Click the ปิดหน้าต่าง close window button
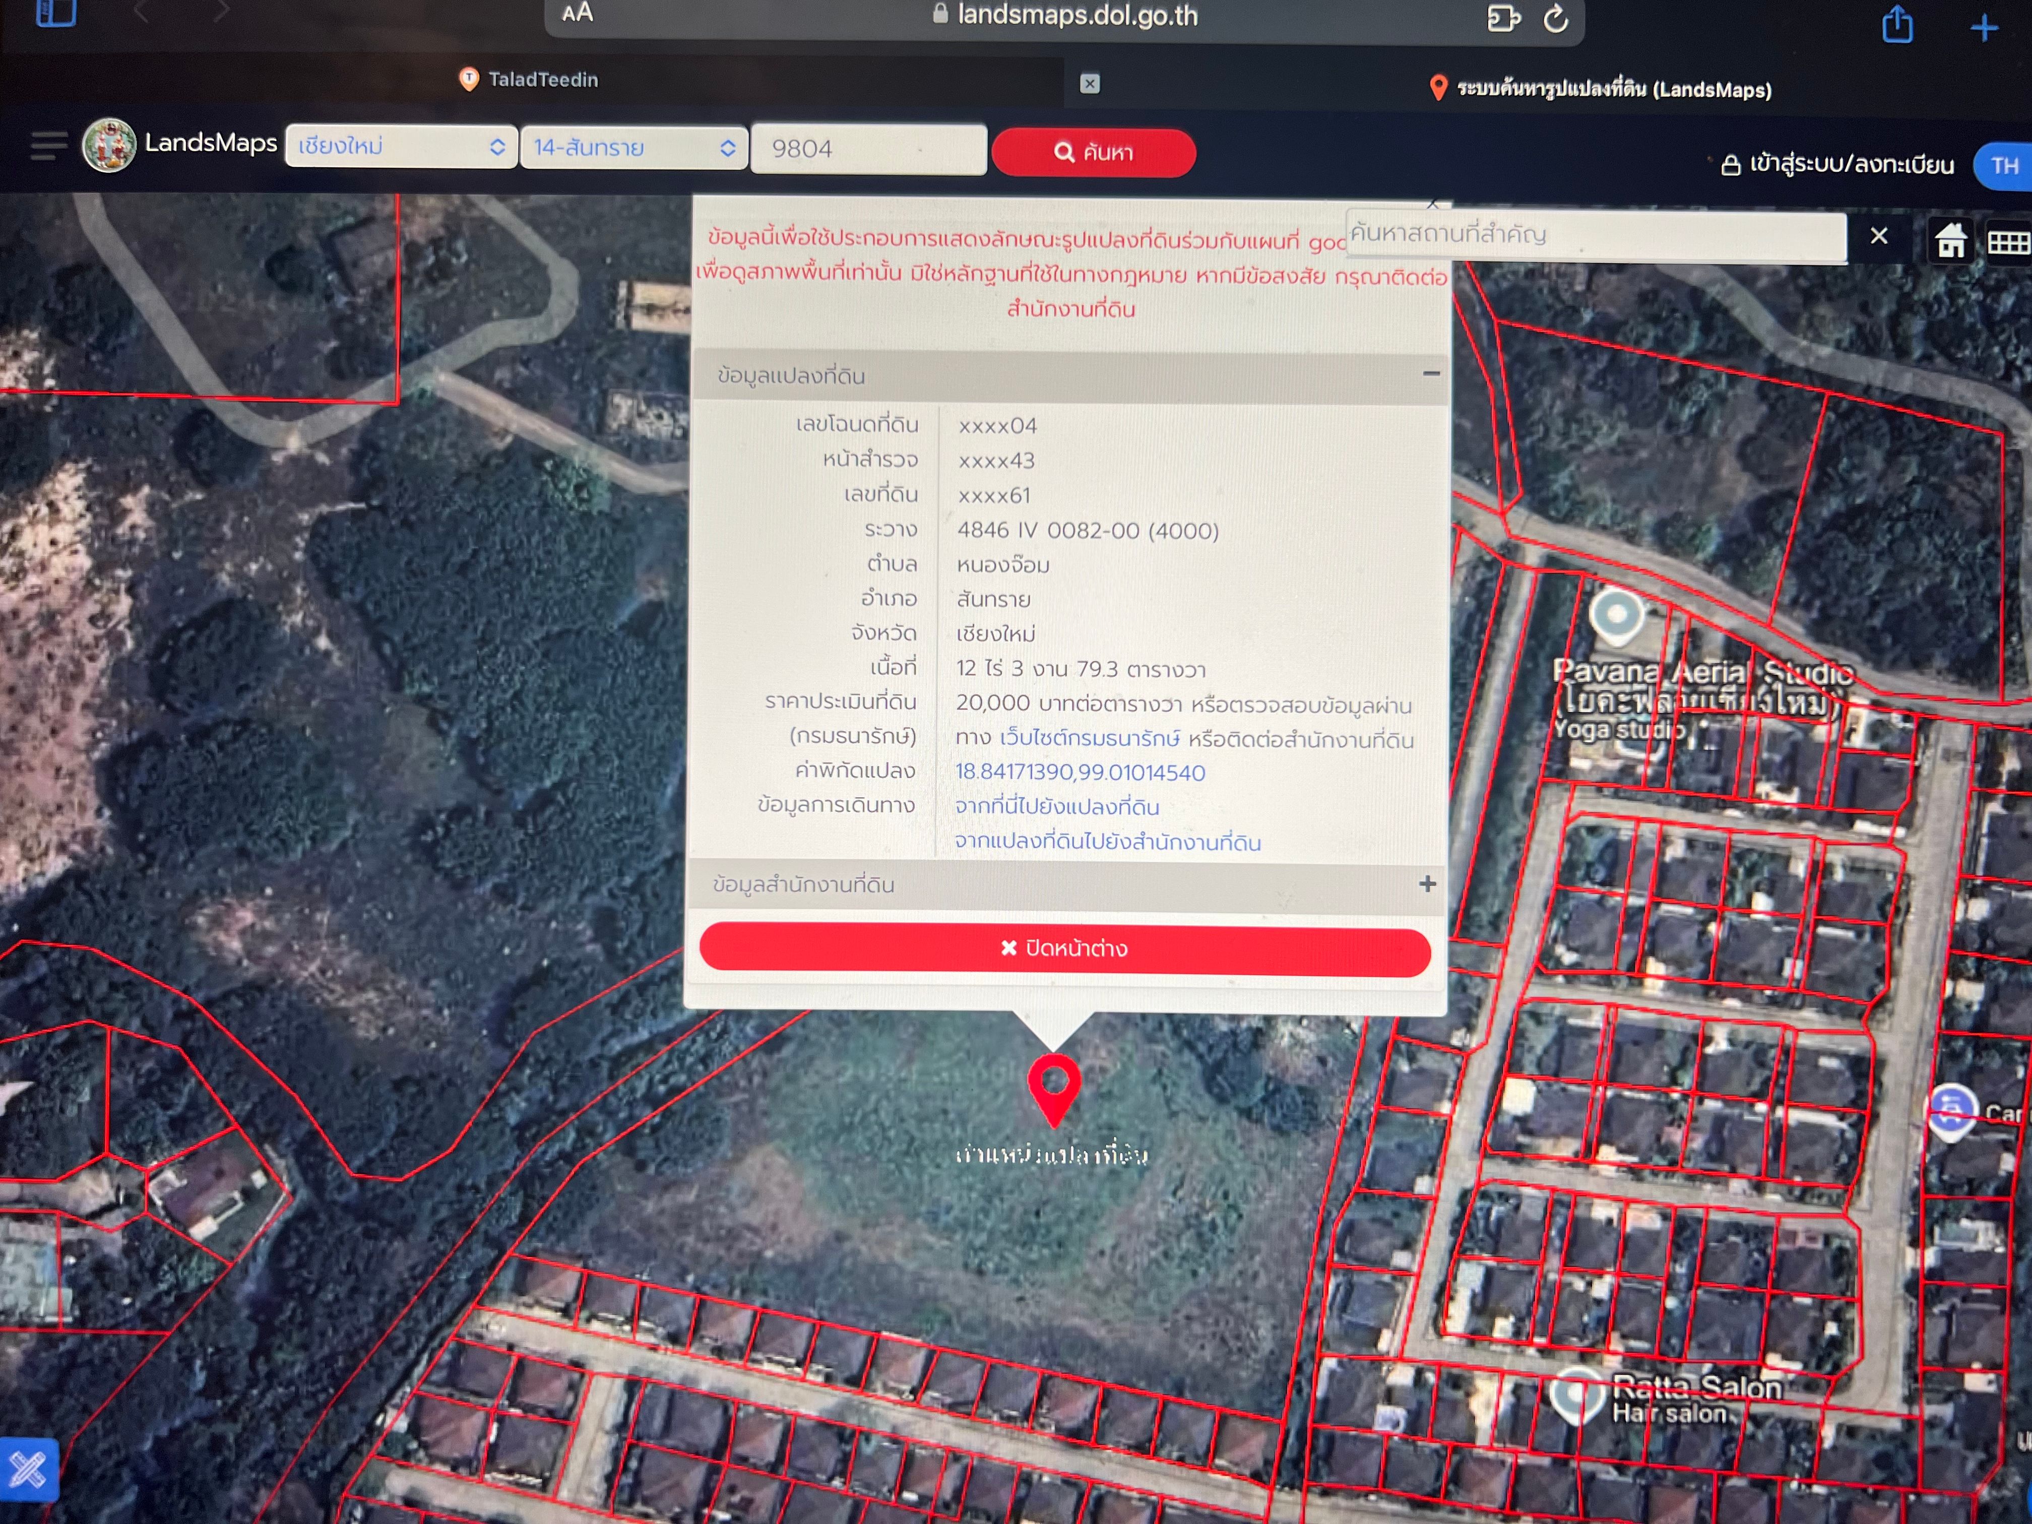The width and height of the screenshot is (2032, 1524). click(1065, 948)
